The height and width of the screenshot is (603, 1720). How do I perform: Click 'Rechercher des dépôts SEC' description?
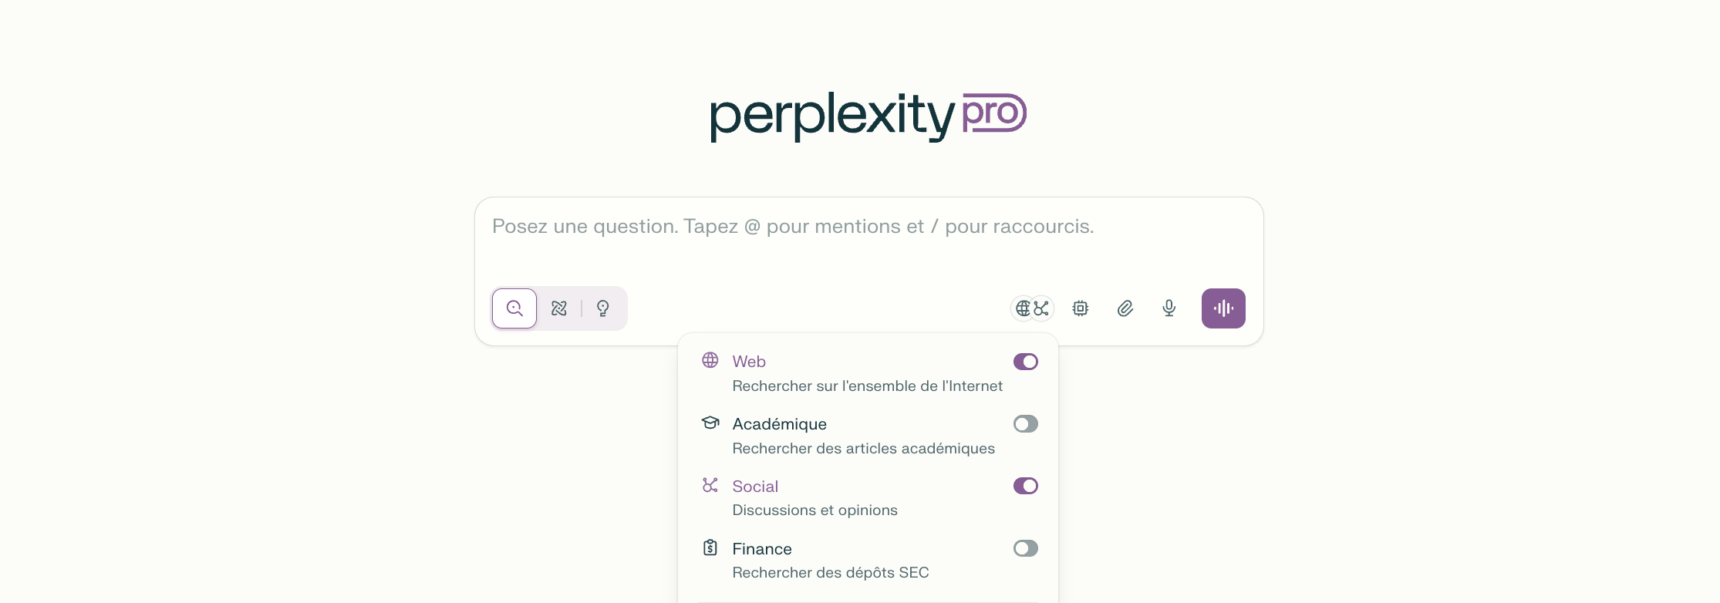coord(831,572)
